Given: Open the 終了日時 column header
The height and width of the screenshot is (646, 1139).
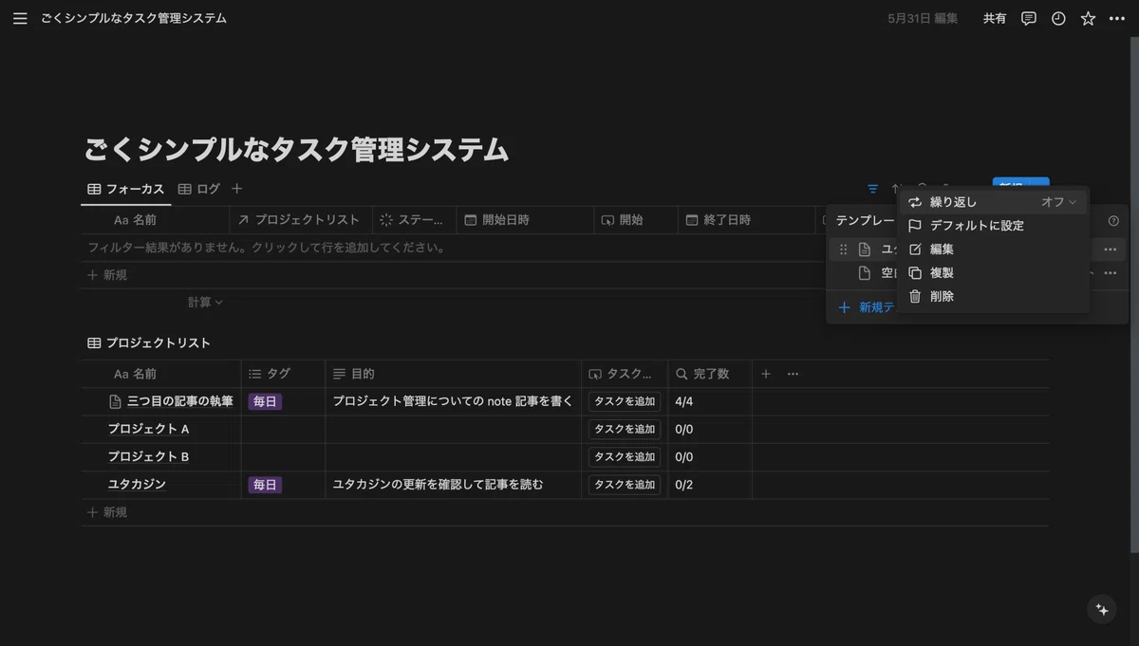Looking at the screenshot, I should [746, 219].
